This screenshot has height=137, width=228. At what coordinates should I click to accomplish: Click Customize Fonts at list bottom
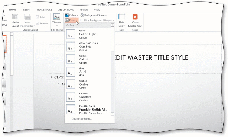pos(82,119)
